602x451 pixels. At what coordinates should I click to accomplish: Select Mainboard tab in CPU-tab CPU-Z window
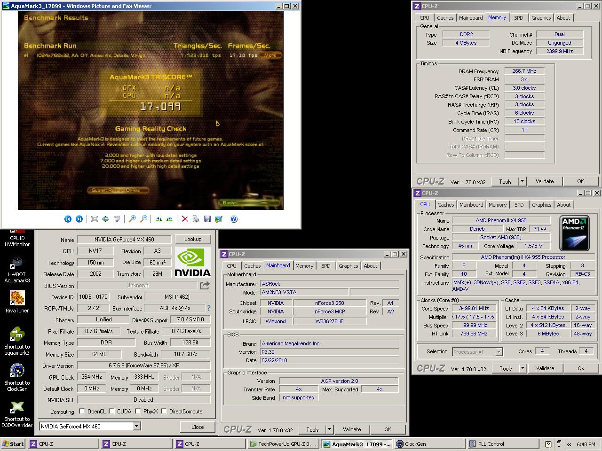pyautogui.click(x=471, y=205)
